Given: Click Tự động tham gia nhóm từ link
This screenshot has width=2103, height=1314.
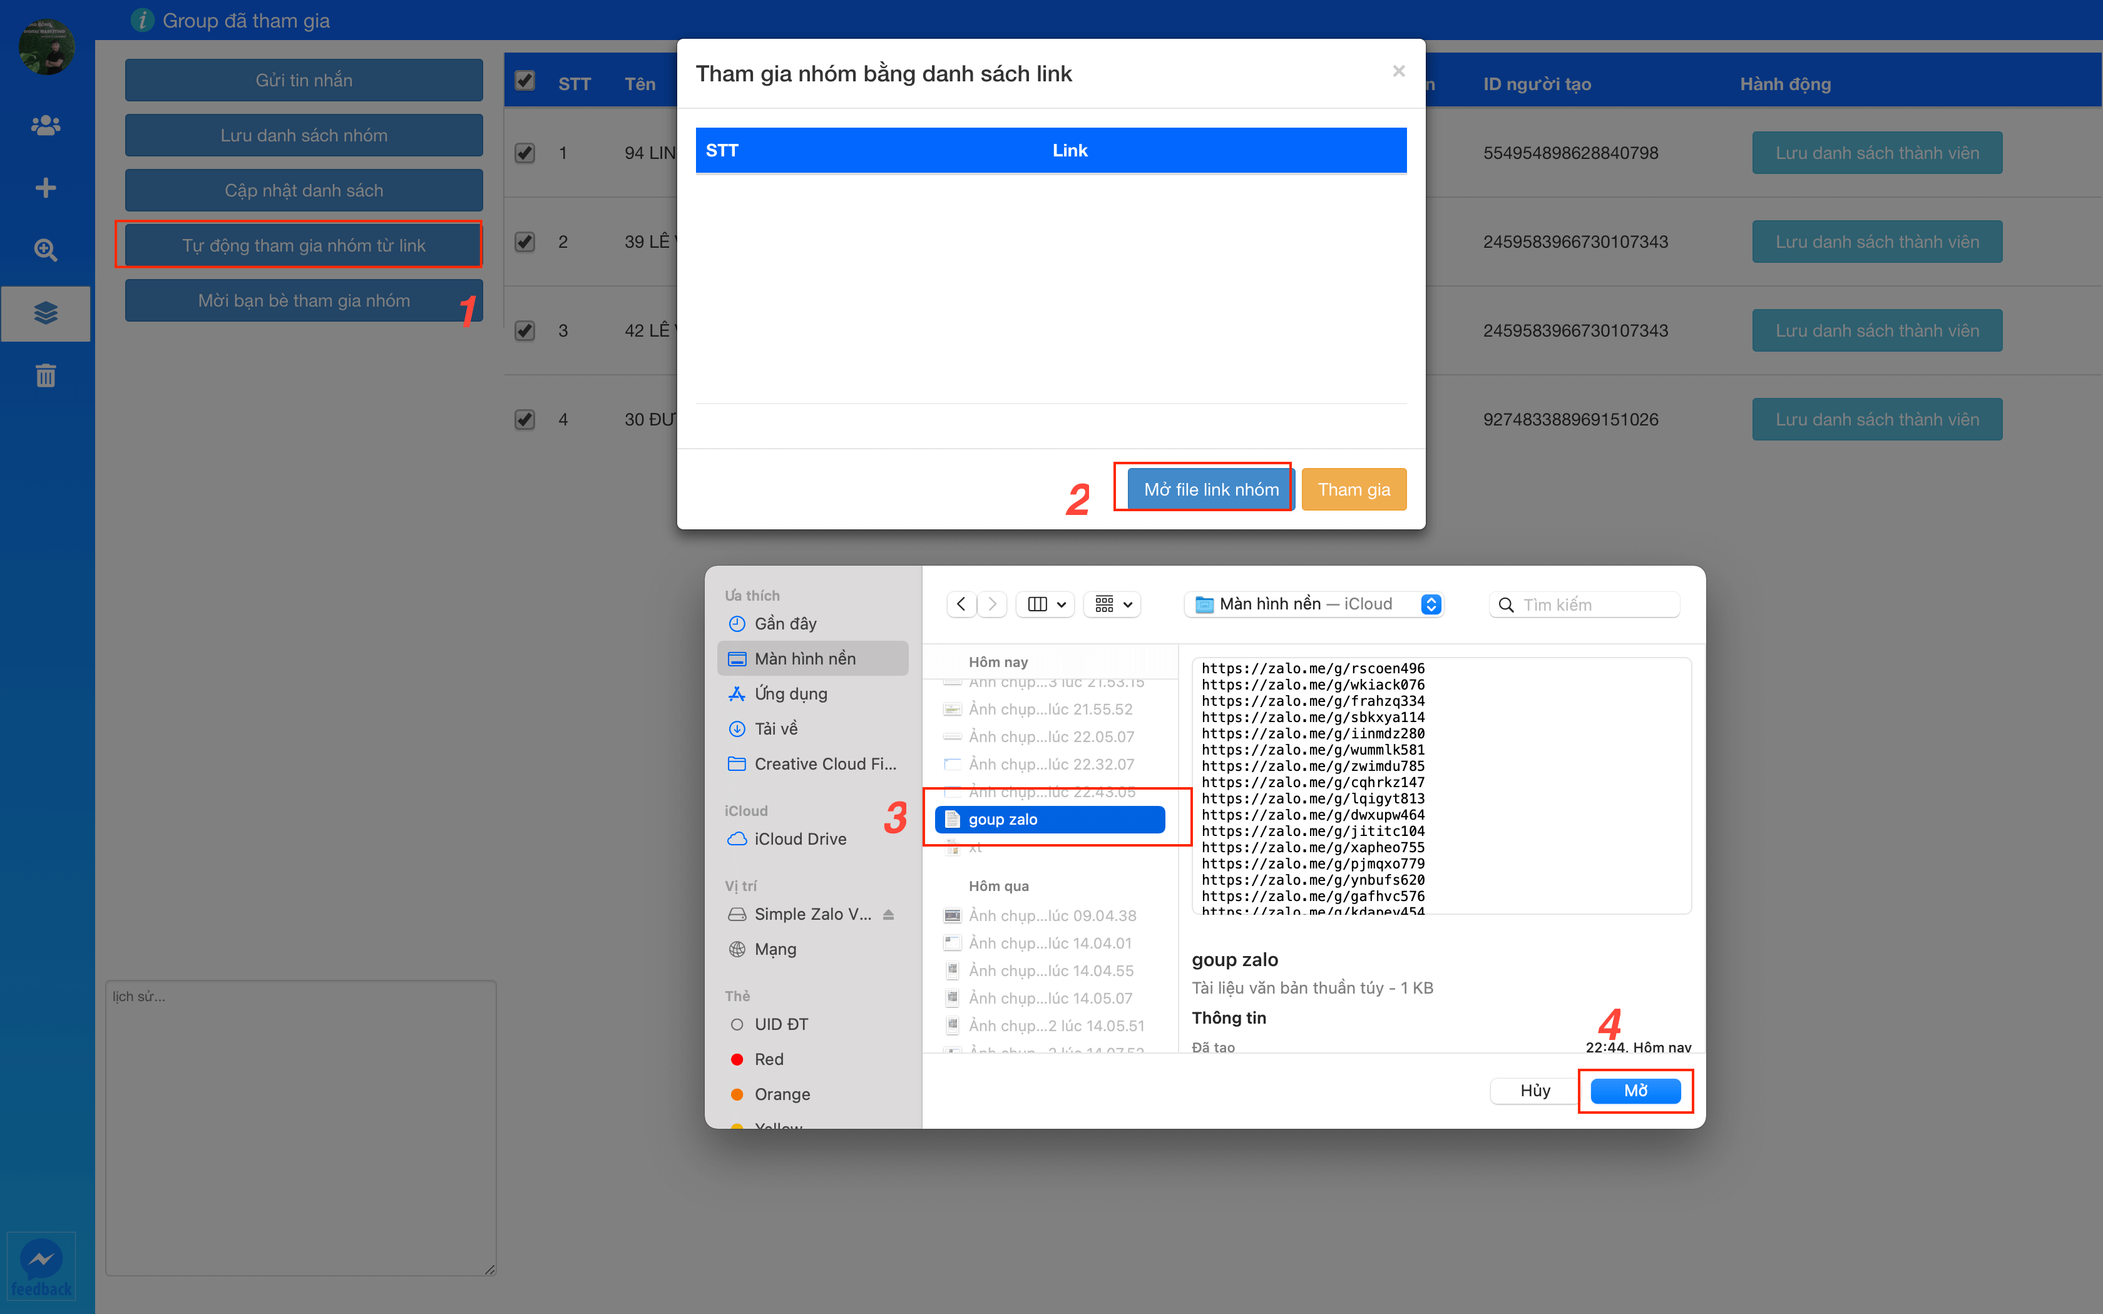Looking at the screenshot, I should (x=304, y=246).
